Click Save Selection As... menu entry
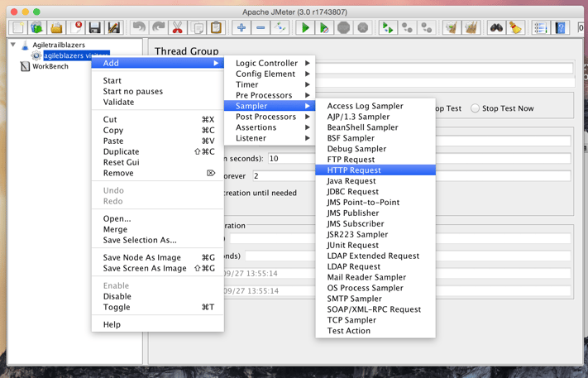The image size is (588, 378). 157,240
